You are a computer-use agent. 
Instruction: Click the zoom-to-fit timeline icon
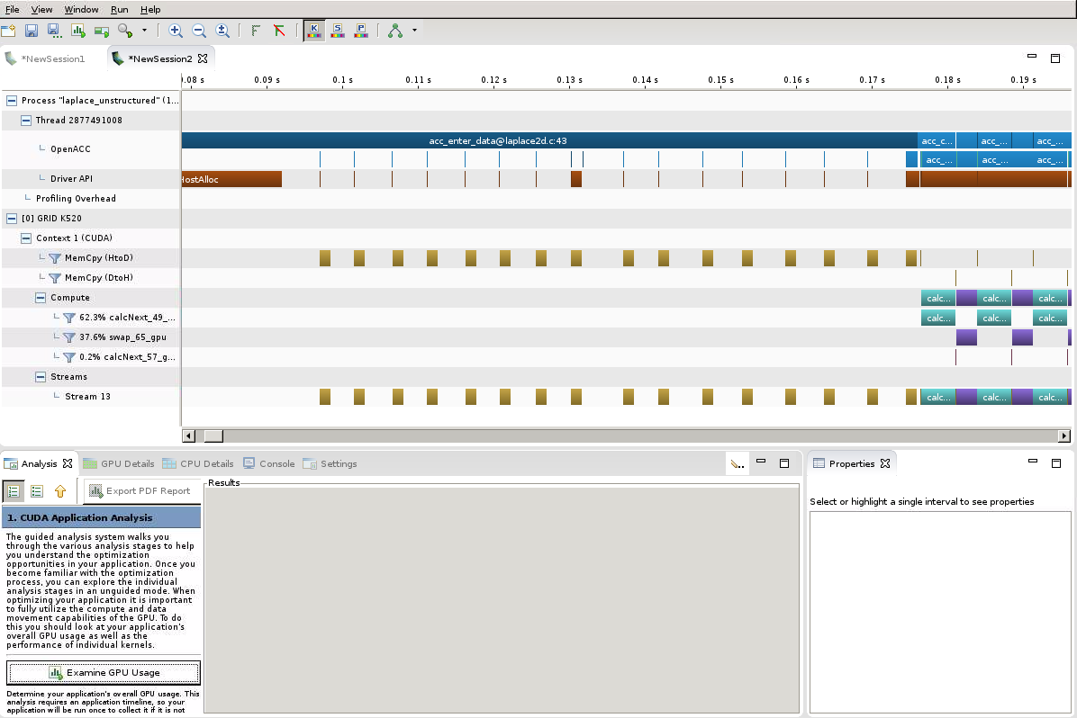tap(222, 31)
